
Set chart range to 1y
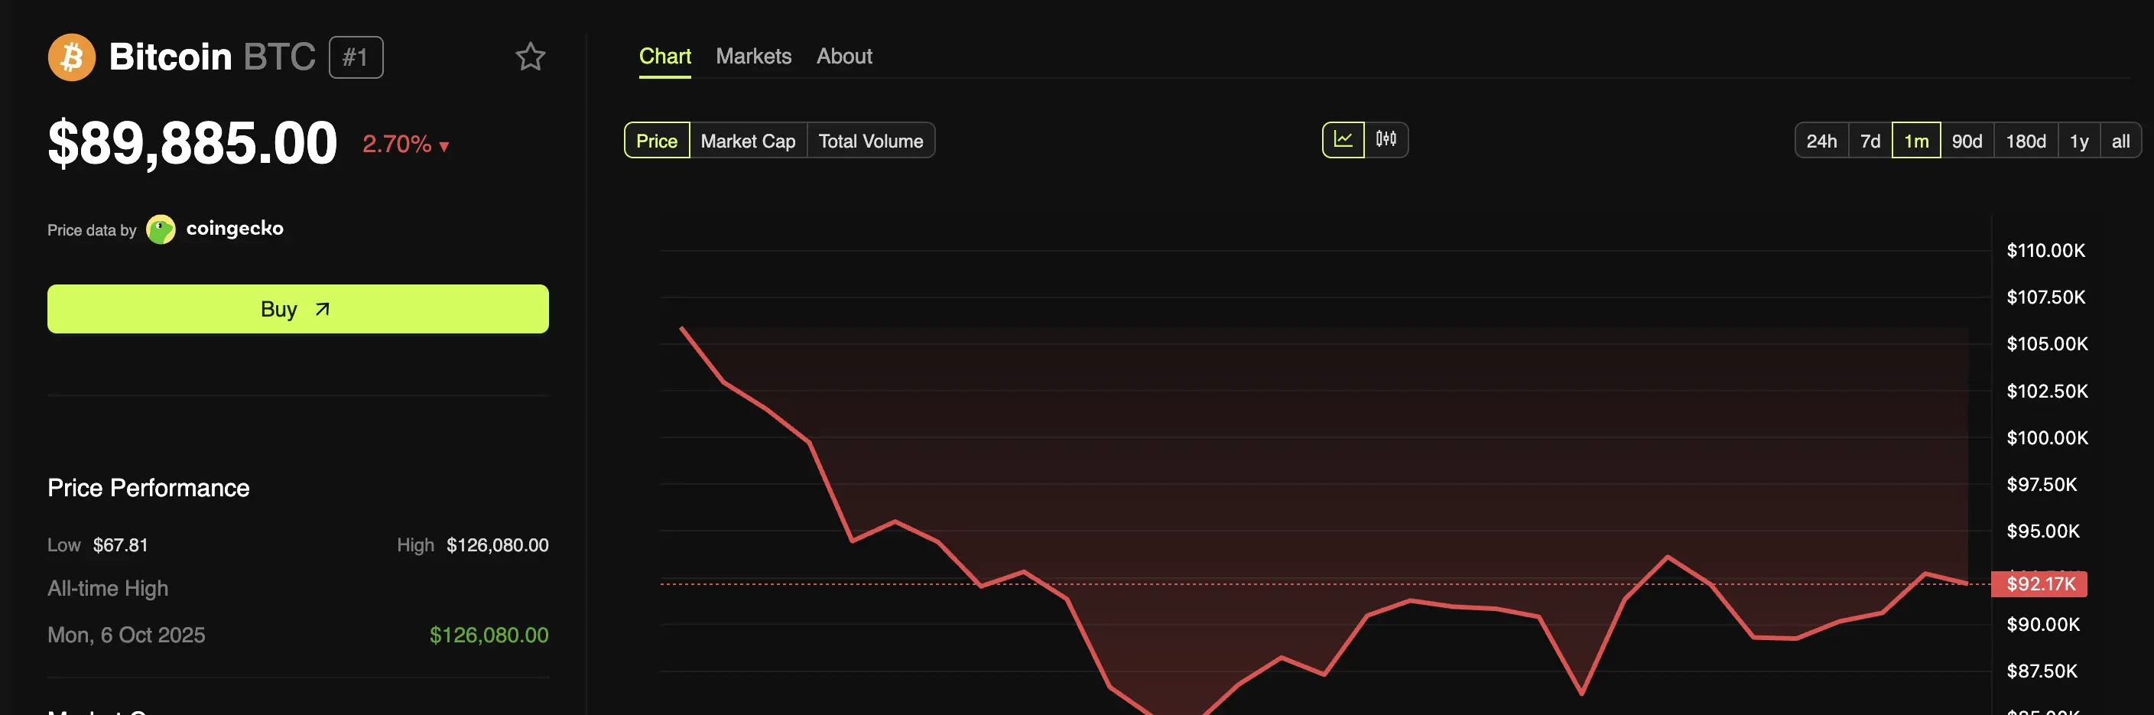pos(2079,141)
